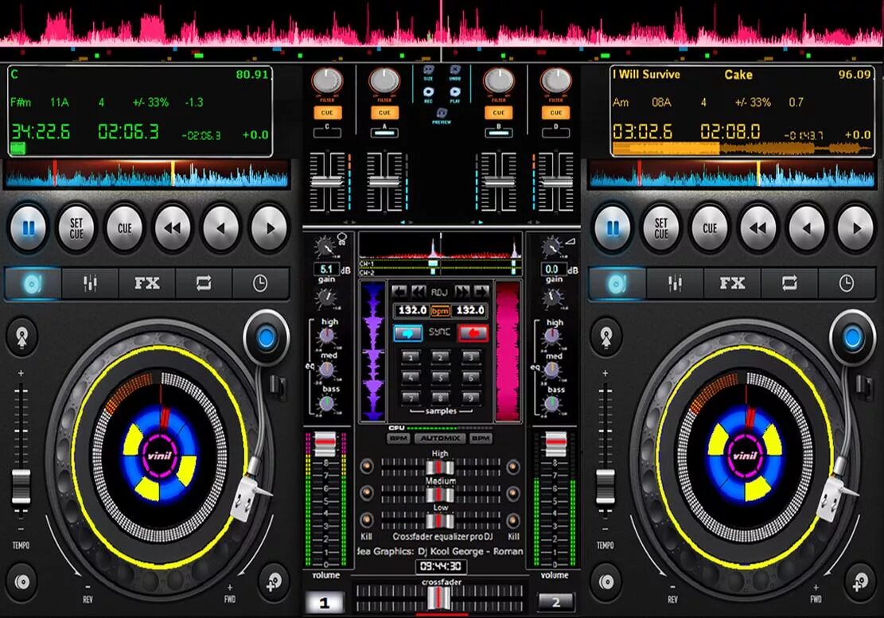The height and width of the screenshot is (618, 884).
Task: Toggle right Low kill button
Action: (513, 519)
